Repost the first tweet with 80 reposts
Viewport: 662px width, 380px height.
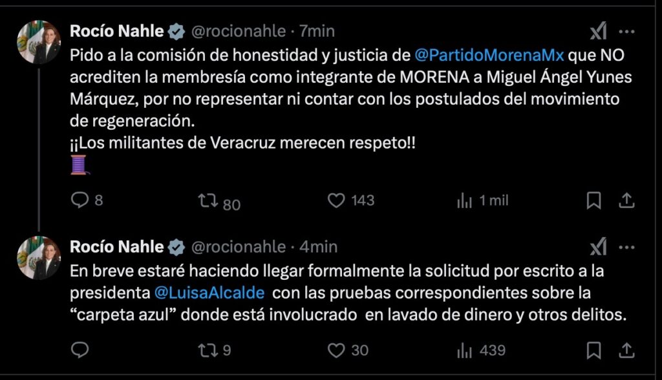(208, 201)
